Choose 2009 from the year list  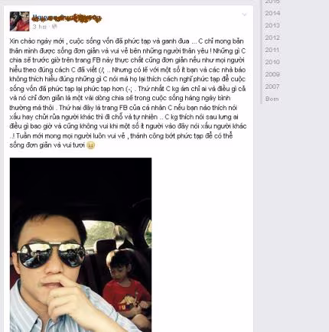(x=272, y=74)
